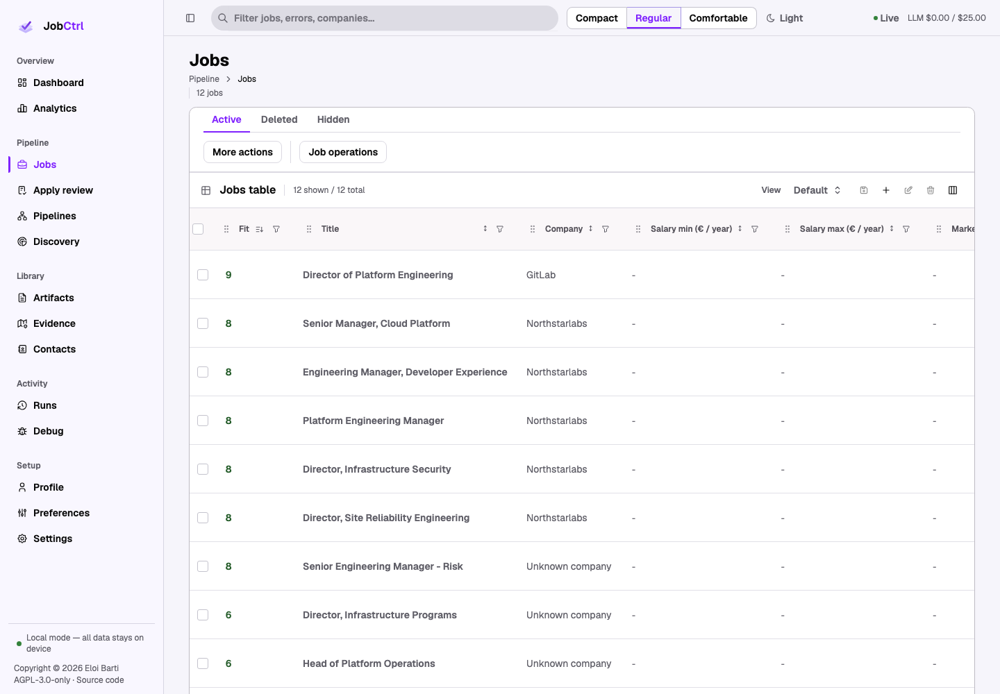This screenshot has height=694, width=1000.
Task: Check the Head of Platform Operations row
Action: [x=203, y=663]
